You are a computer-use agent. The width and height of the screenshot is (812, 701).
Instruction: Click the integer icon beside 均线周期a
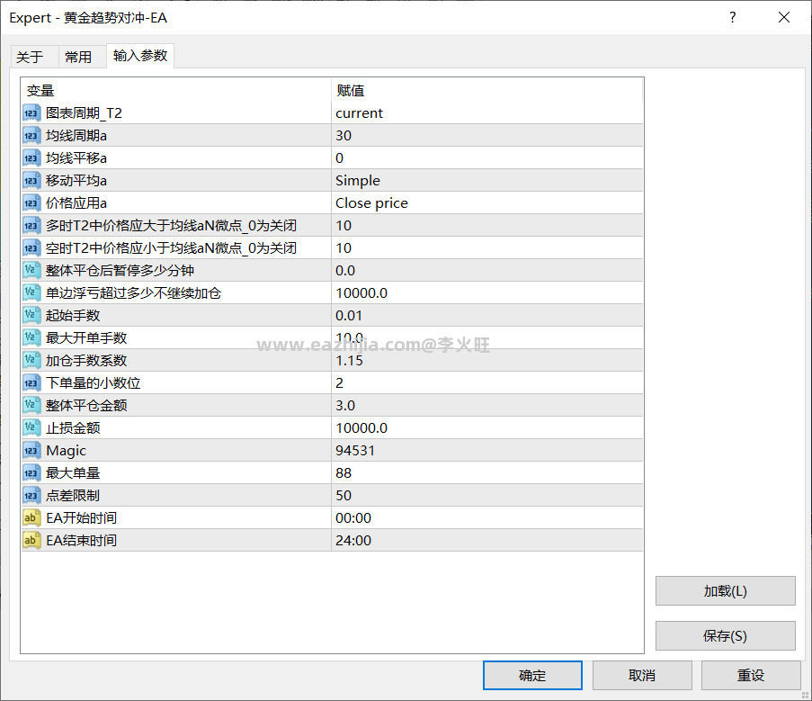31,136
